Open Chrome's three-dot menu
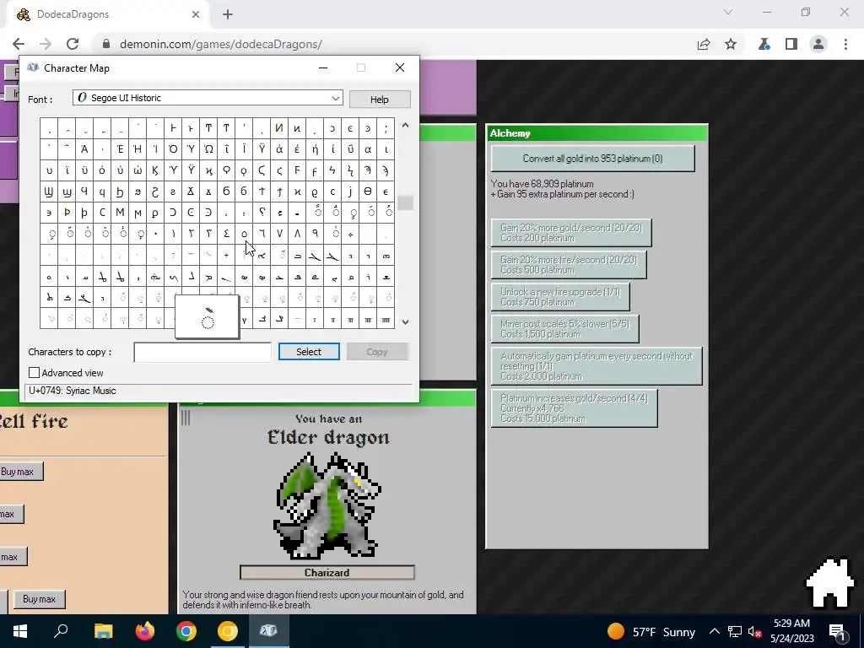 [845, 44]
